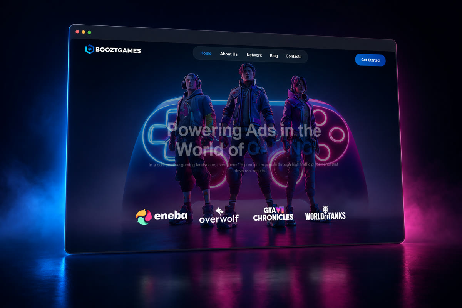462x308 pixels.
Task: Open the Network menu item
Action: (x=254, y=55)
